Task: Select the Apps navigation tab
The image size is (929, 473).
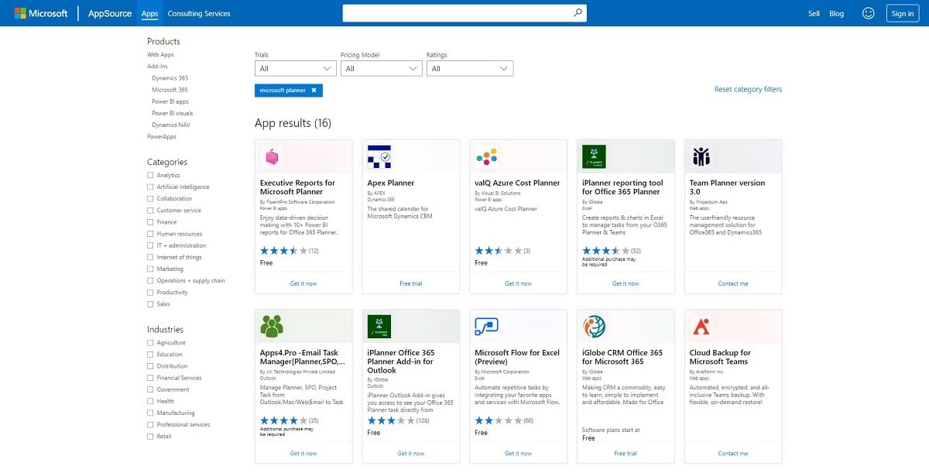Action: (149, 13)
